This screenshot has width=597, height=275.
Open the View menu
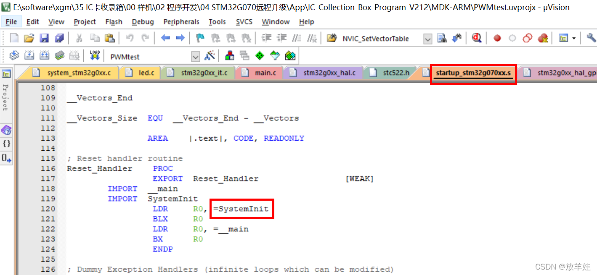pos(56,22)
